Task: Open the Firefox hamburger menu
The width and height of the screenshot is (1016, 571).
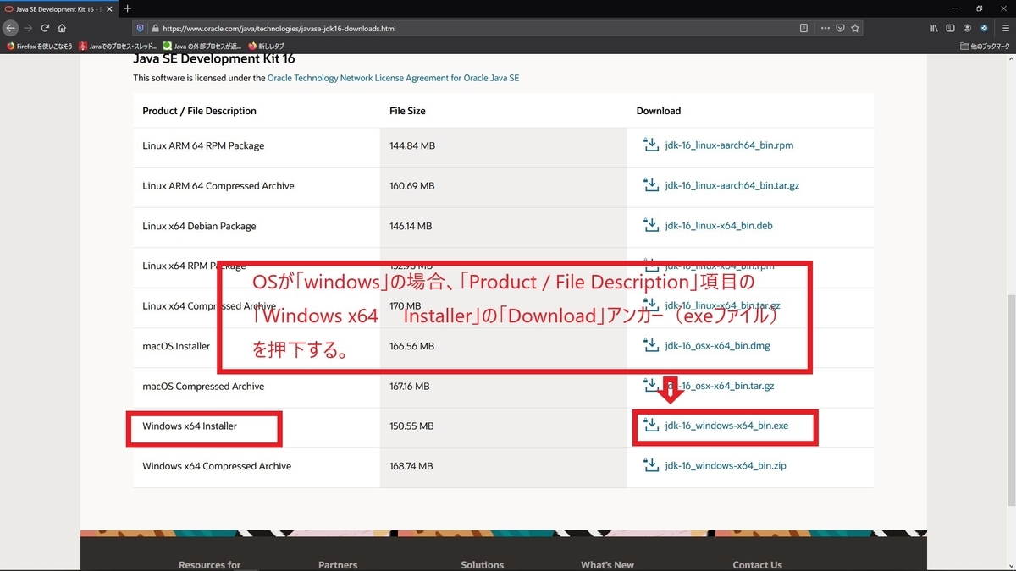Action: pyautogui.click(x=1003, y=28)
